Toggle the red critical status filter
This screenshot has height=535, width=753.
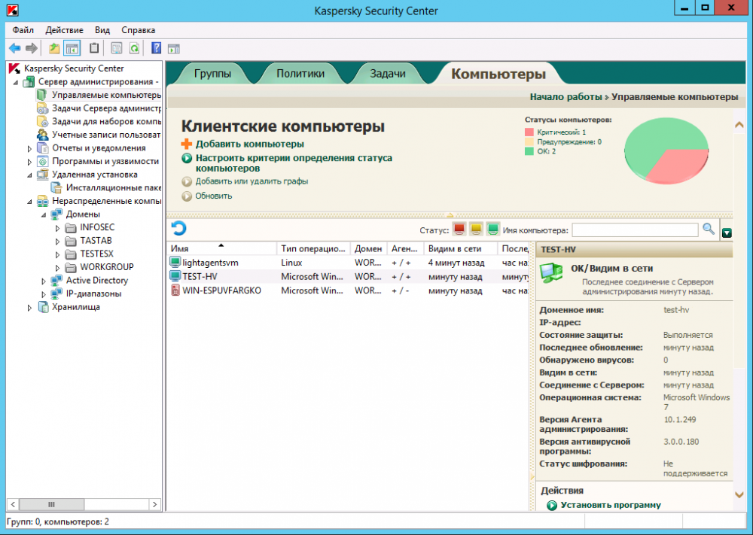tap(459, 230)
